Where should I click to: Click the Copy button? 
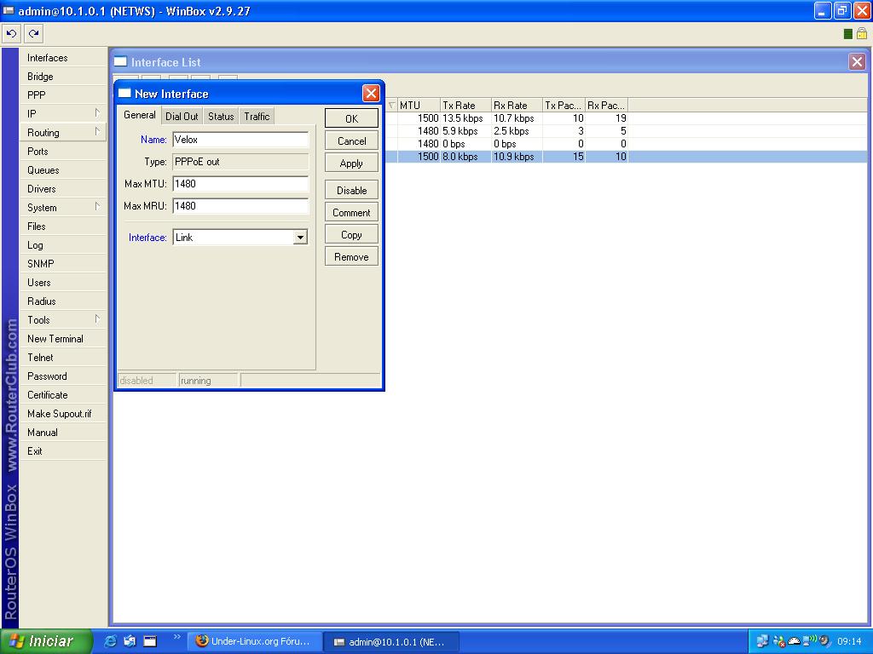click(x=351, y=235)
